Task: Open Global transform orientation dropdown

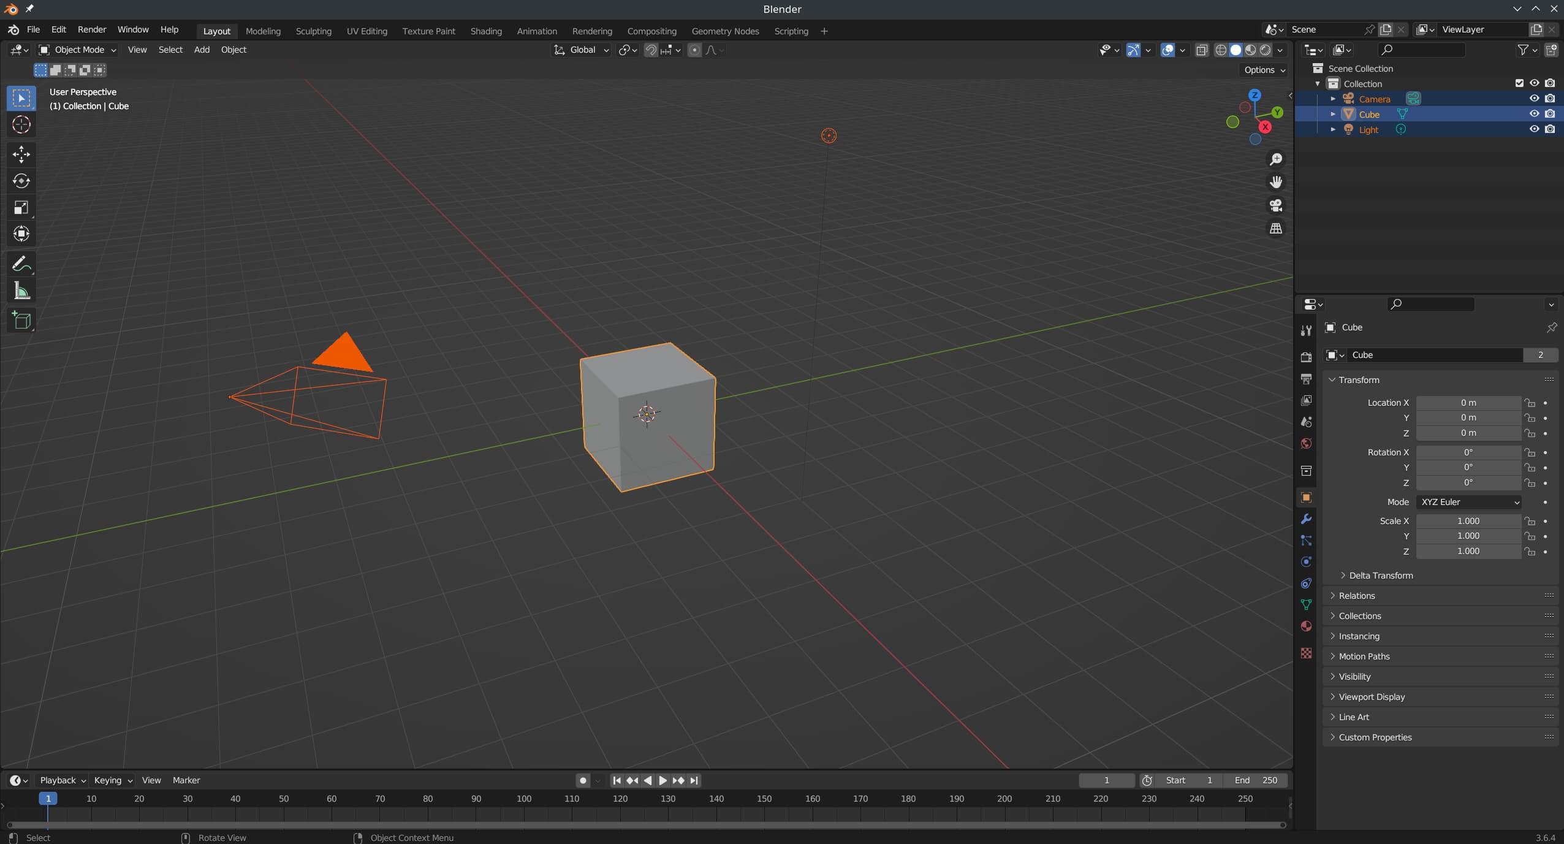Action: coord(582,50)
